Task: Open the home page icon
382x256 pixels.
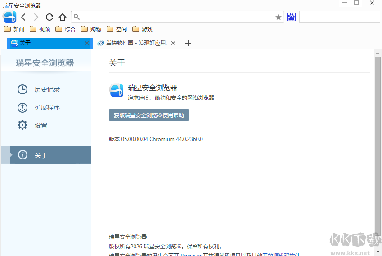Action: [63, 17]
